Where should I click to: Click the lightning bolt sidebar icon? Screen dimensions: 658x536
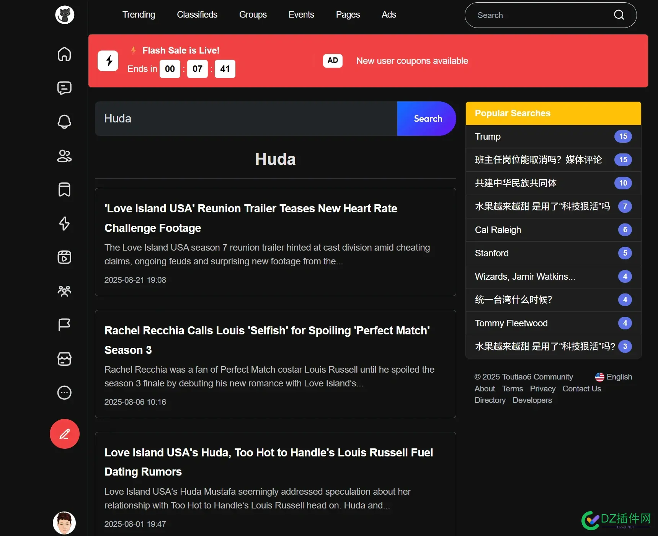tap(64, 223)
